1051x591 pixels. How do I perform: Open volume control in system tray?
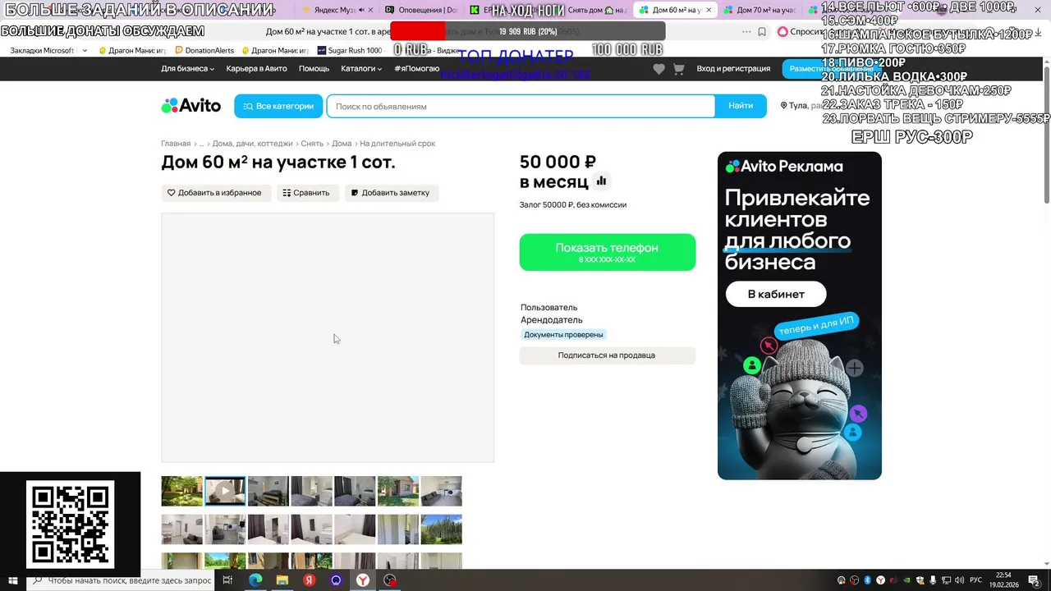(959, 580)
